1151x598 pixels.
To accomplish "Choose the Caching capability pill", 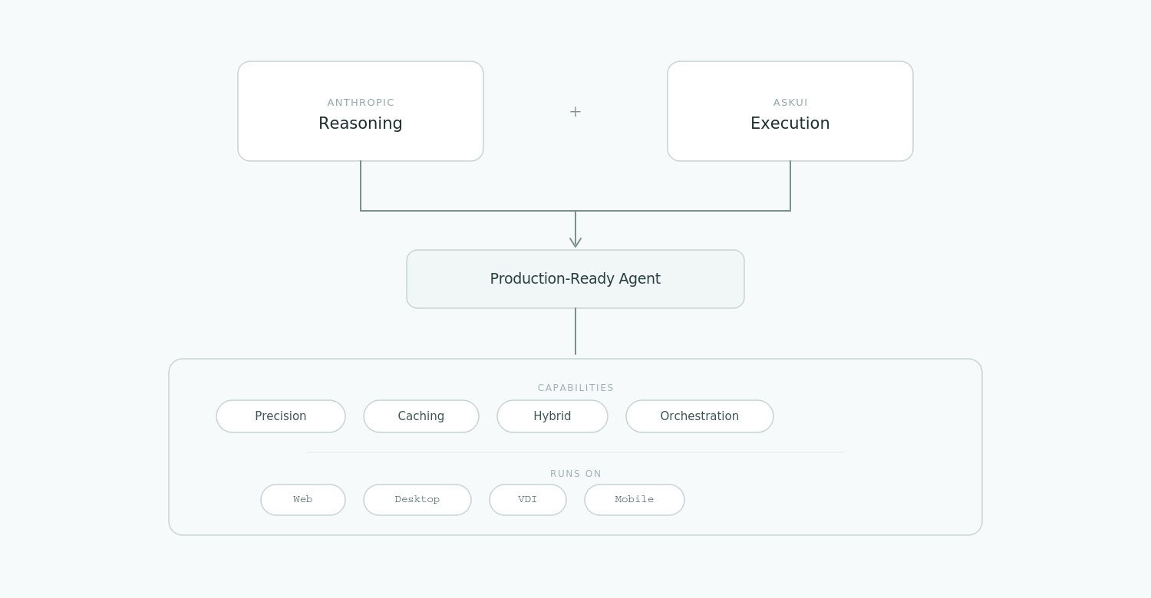I will (421, 416).
